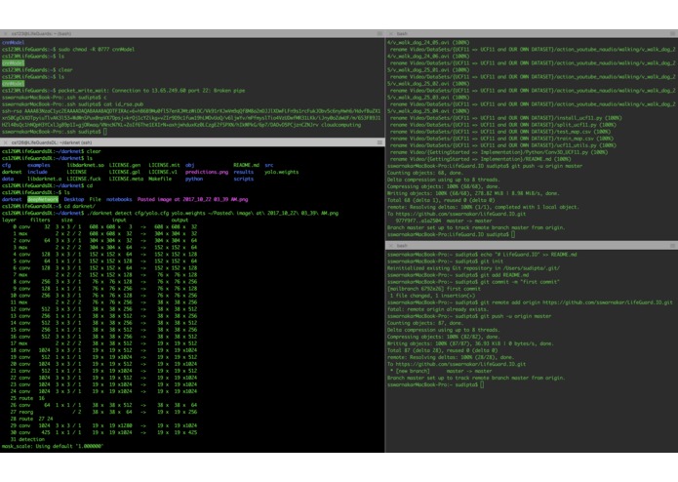Select the cs126@LifeGuardsDL: ~/darknet (ssh) pane title

pos(52,142)
